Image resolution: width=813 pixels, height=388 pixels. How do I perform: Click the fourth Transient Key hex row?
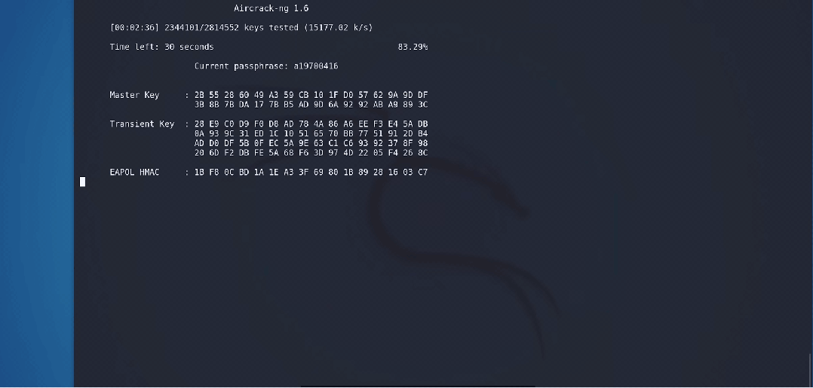tap(311, 153)
